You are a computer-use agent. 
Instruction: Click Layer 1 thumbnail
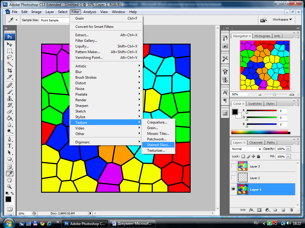(x=243, y=189)
